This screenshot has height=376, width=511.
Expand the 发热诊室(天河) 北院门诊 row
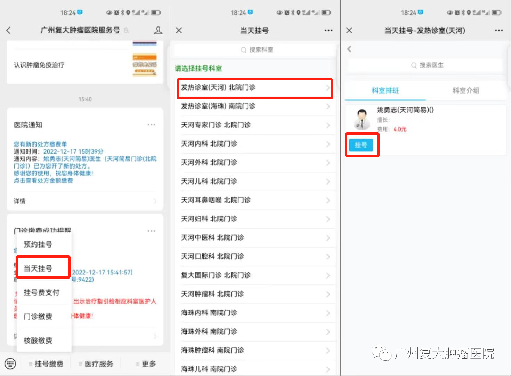254,87
